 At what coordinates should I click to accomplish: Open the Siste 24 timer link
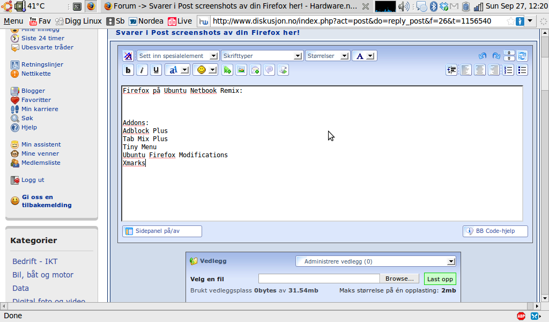pyautogui.click(x=43, y=38)
